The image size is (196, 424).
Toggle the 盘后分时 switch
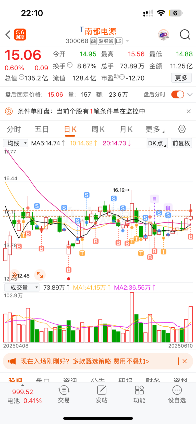click(x=178, y=95)
